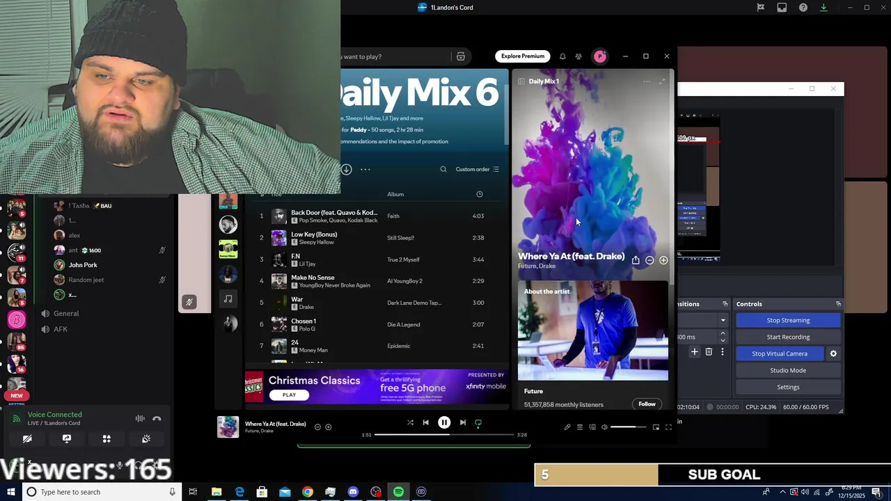Open the Dark Lane Demo Tapes album link

point(414,303)
